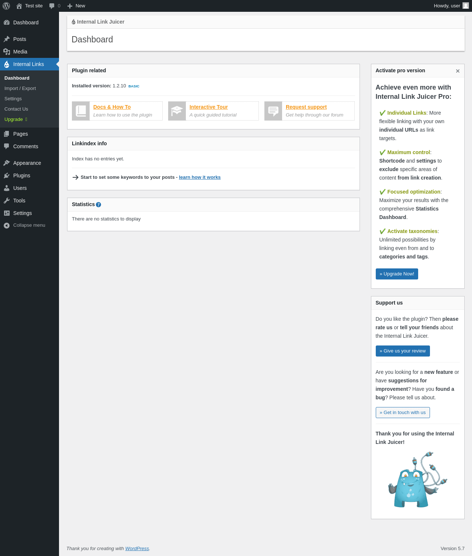Click the Appearance paintbrush icon
The height and width of the screenshot is (556, 472).
pyautogui.click(x=7, y=163)
